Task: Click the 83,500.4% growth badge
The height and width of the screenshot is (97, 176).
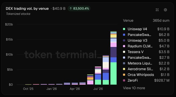Action: coord(79,9)
